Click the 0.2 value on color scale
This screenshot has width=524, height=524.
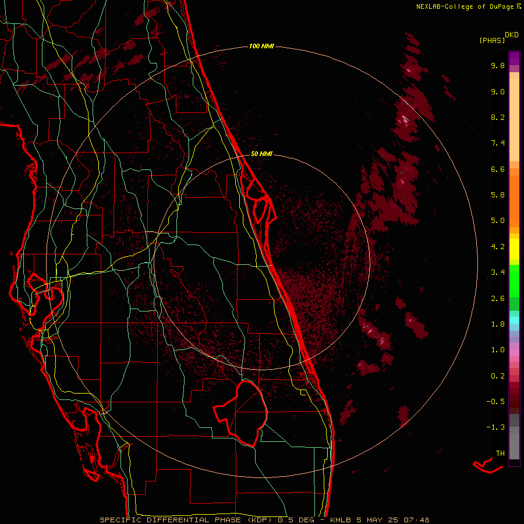click(498, 376)
